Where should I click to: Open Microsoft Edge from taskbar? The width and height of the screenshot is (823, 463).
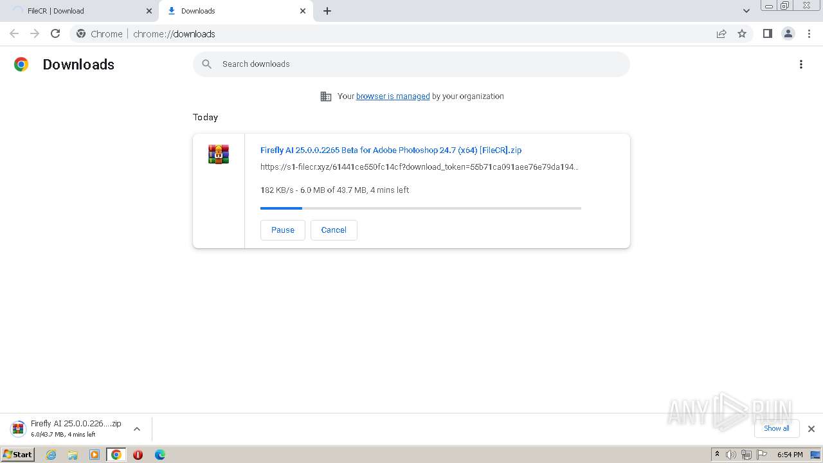coord(160,455)
